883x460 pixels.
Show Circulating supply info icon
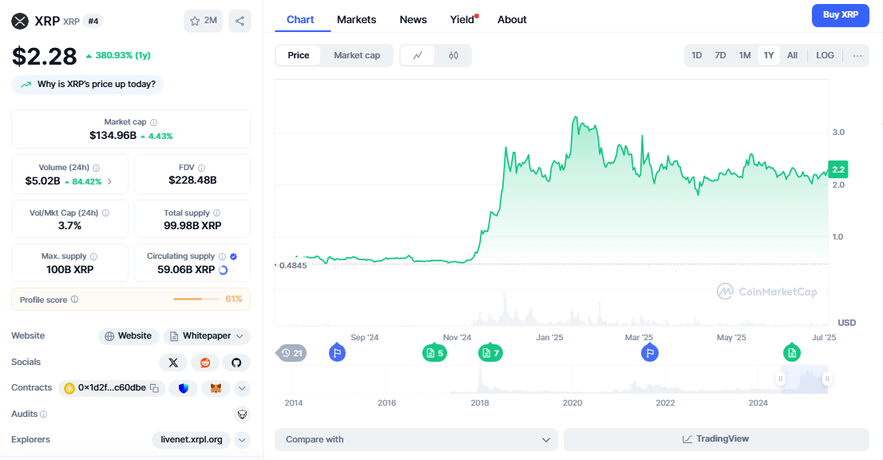[x=223, y=256]
